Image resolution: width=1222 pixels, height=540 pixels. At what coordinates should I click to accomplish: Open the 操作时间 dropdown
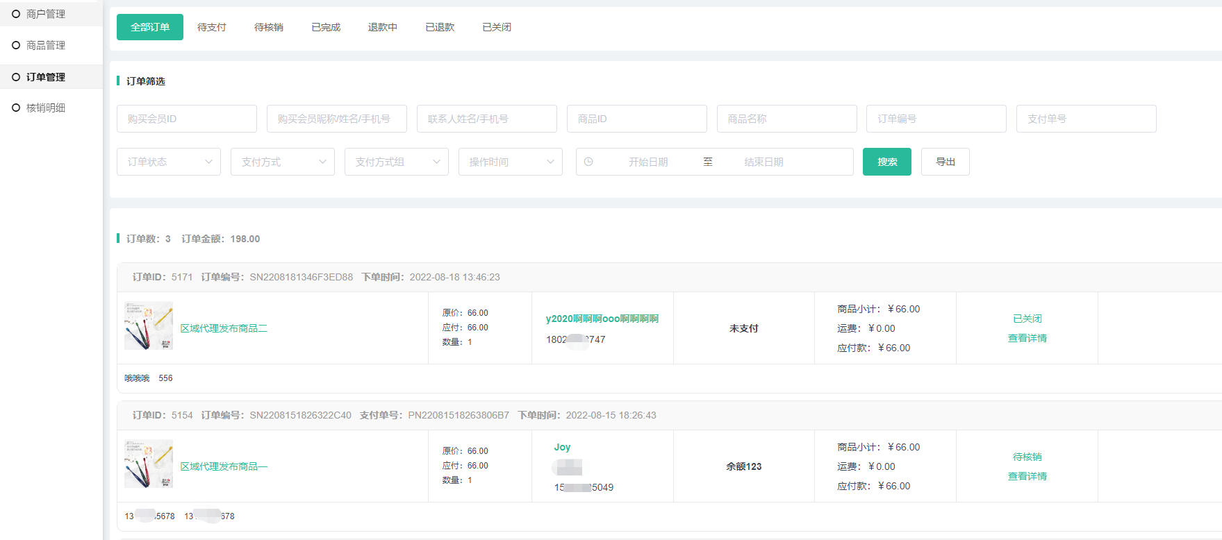click(511, 162)
